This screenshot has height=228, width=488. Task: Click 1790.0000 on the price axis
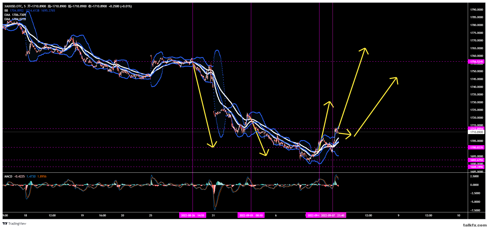click(476, 10)
